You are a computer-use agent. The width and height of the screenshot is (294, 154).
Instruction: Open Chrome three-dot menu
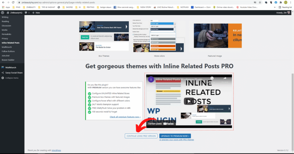pos(291,2)
